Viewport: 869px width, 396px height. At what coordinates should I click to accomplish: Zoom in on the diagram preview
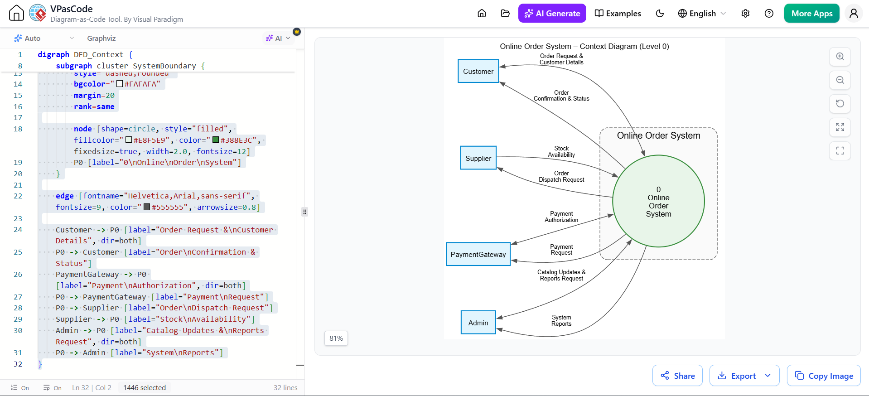coord(840,57)
